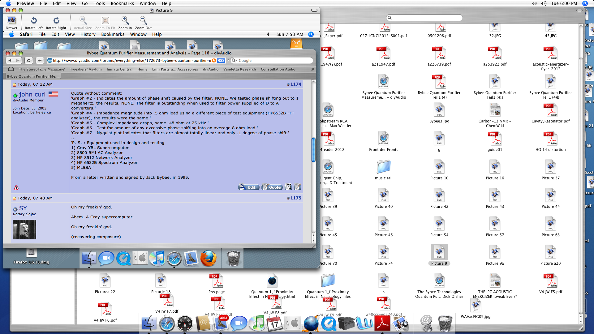Open iChat from the bottom Dock

(239, 323)
